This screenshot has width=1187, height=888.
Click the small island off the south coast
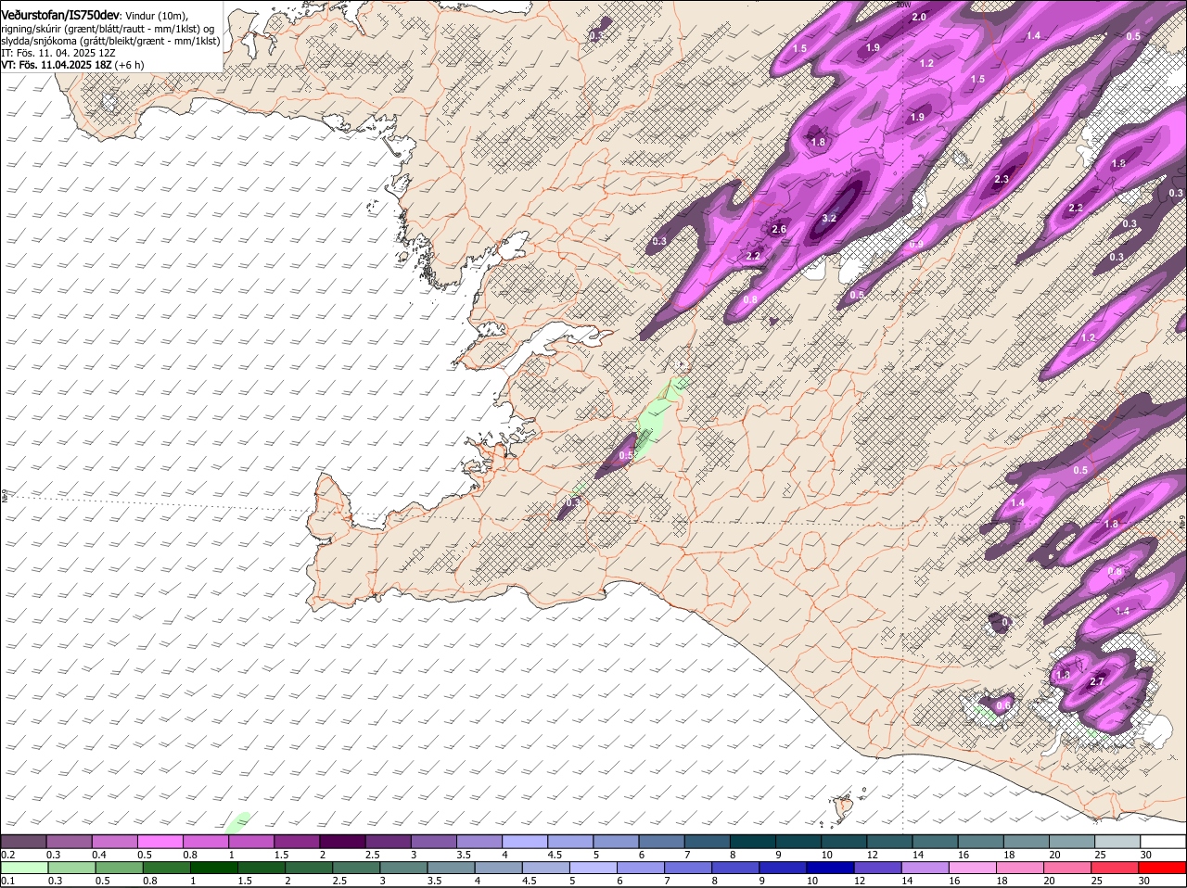[x=843, y=806]
